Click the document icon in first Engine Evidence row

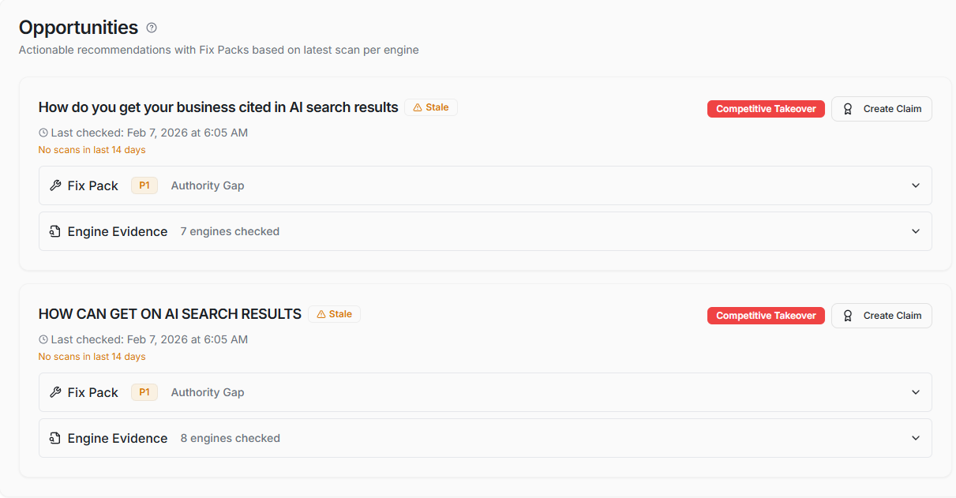point(55,231)
